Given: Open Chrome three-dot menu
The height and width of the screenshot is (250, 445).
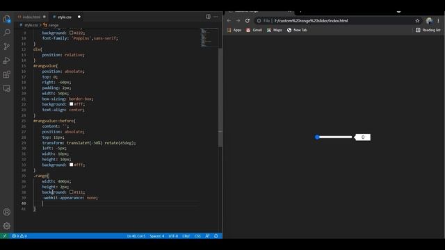Looking at the screenshot, I should point(439,21).
